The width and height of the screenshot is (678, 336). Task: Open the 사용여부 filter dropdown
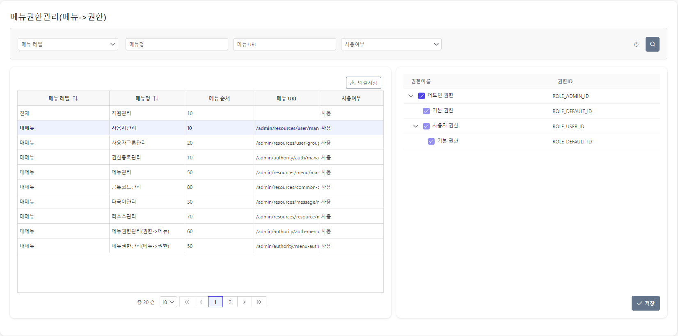tap(391, 44)
